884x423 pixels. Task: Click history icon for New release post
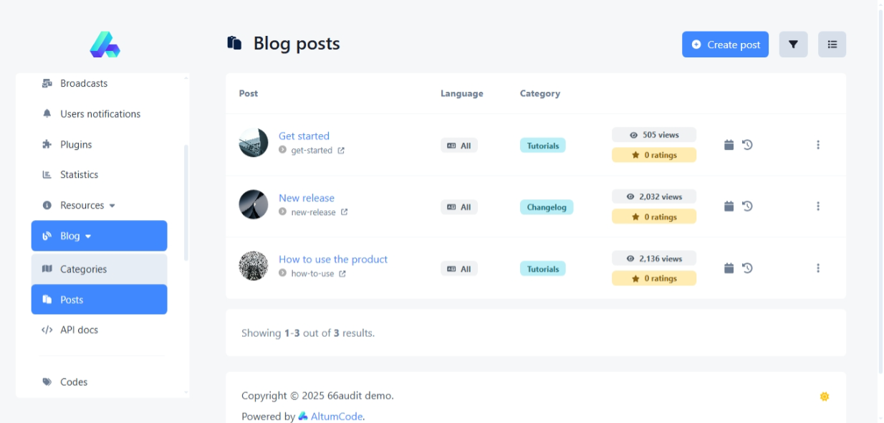tap(747, 206)
